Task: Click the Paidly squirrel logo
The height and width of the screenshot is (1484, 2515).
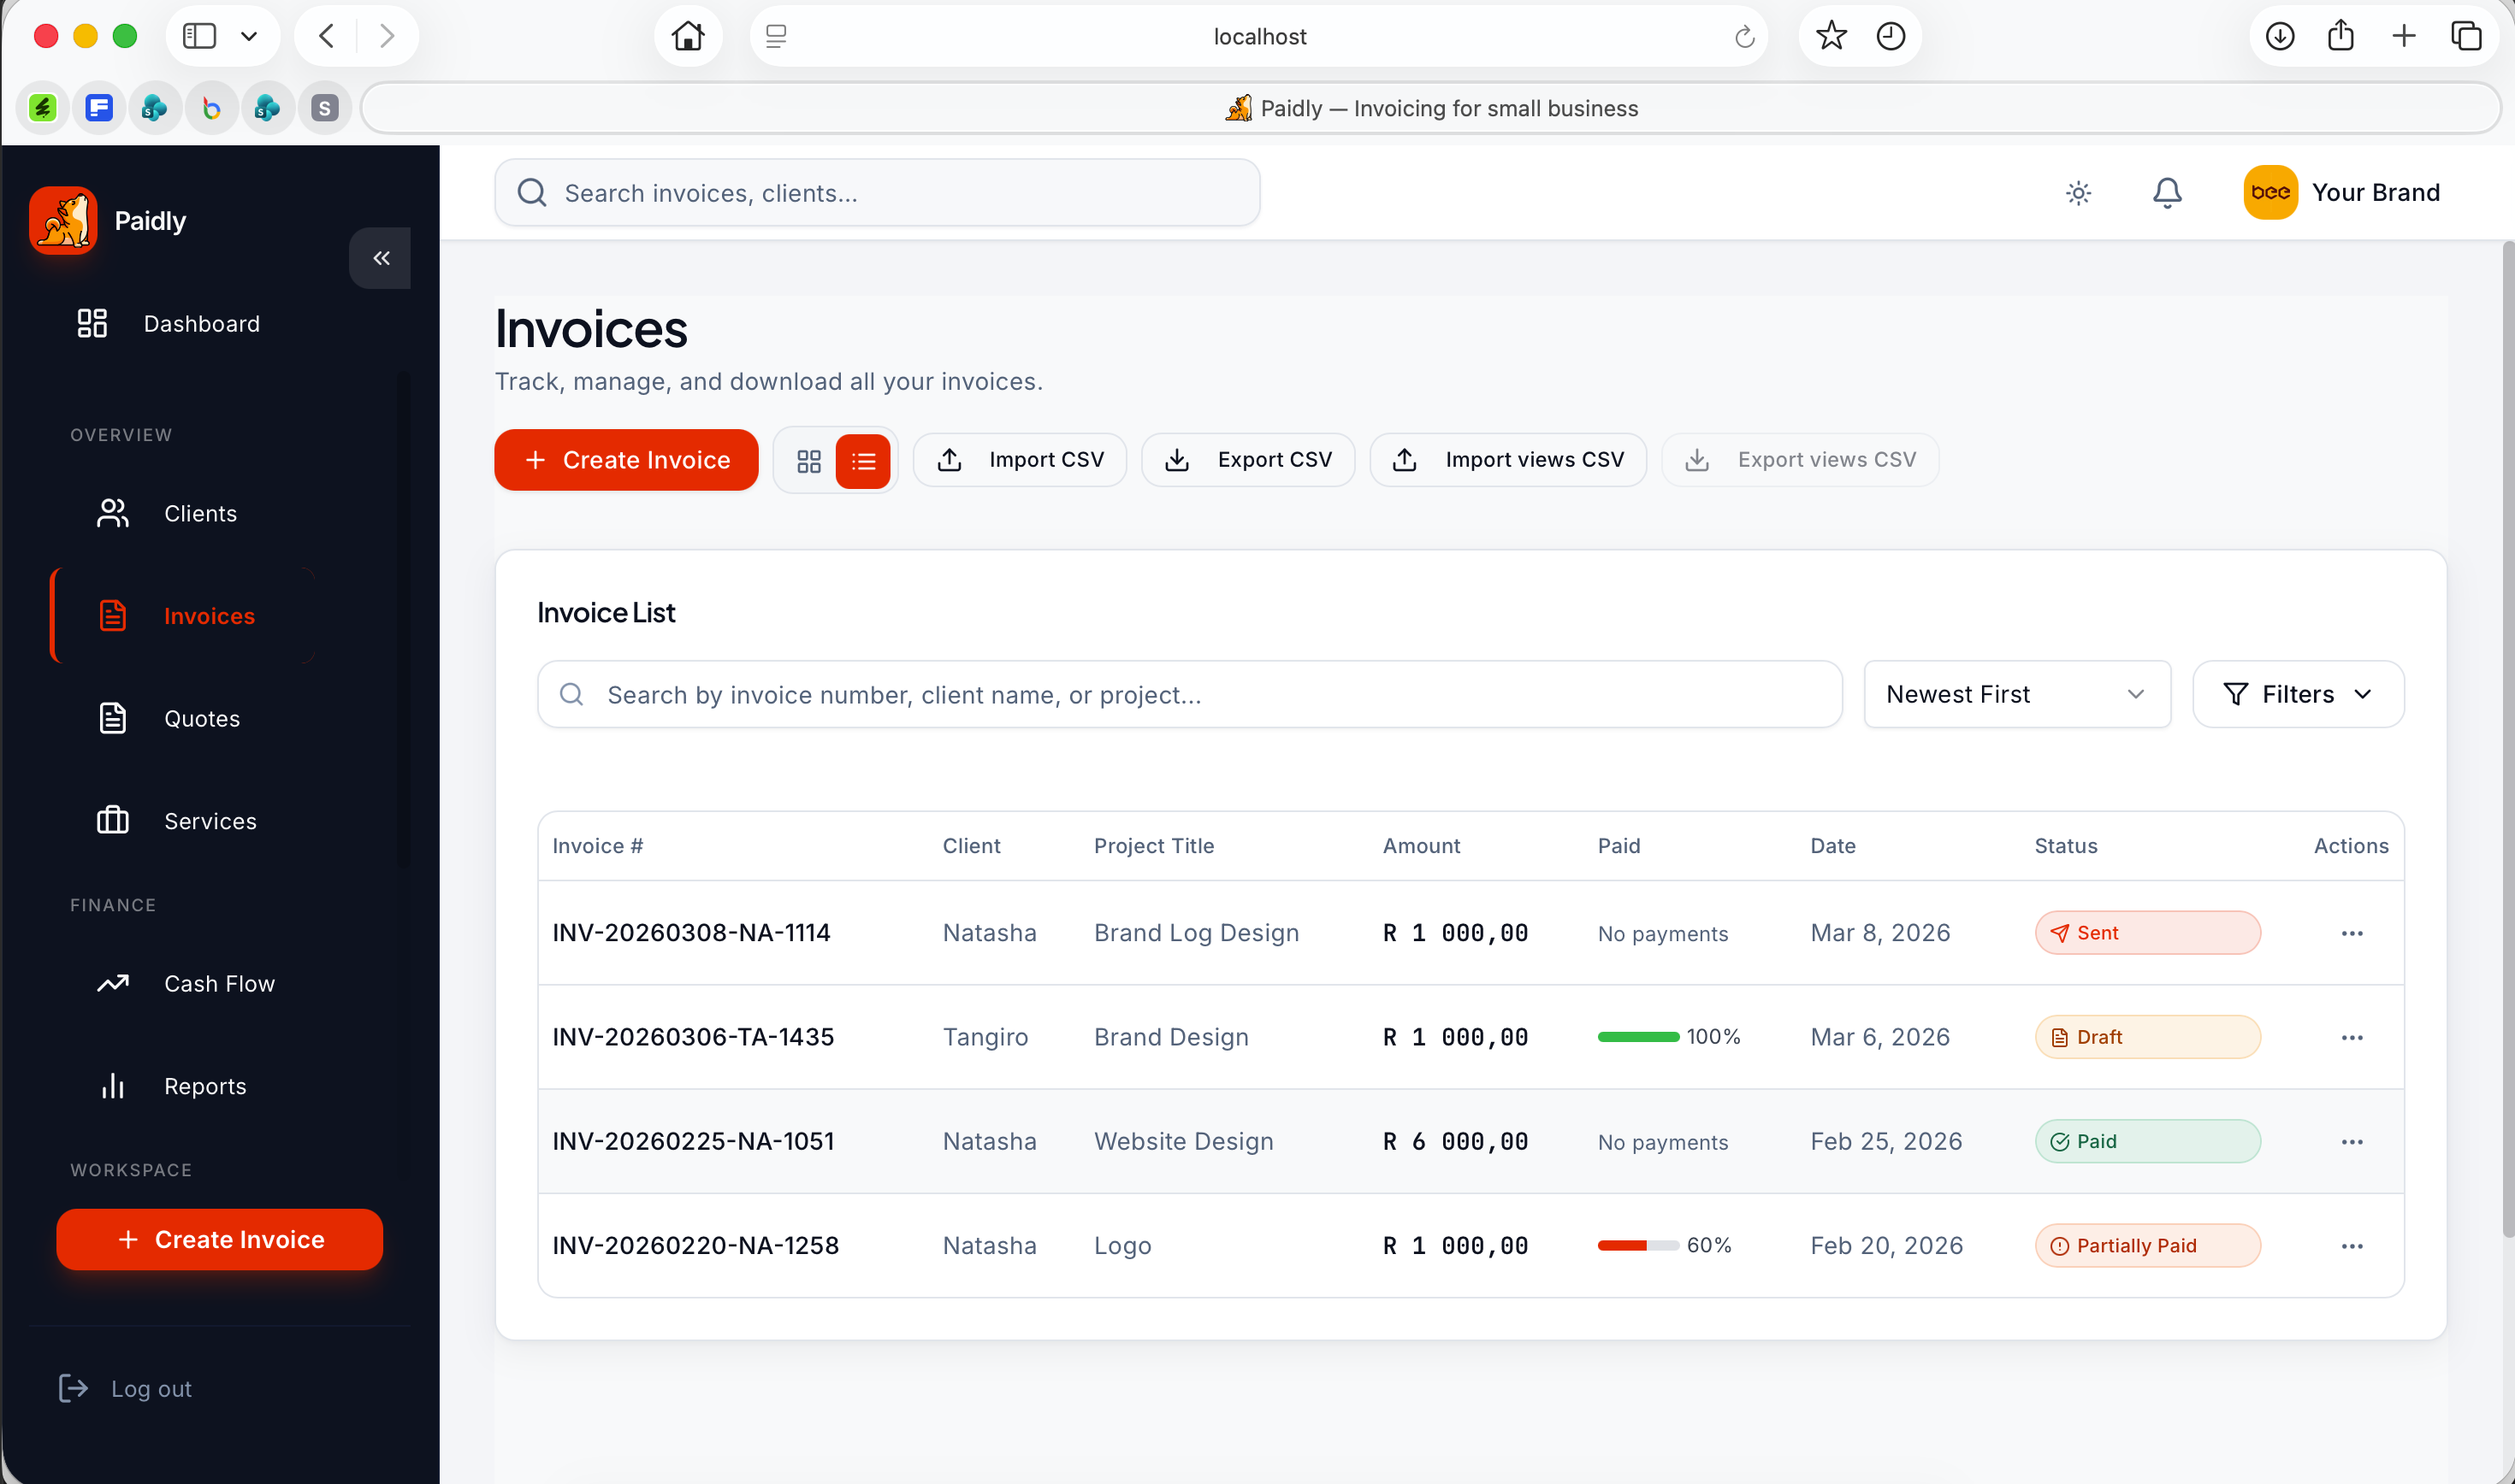Action: 63,220
